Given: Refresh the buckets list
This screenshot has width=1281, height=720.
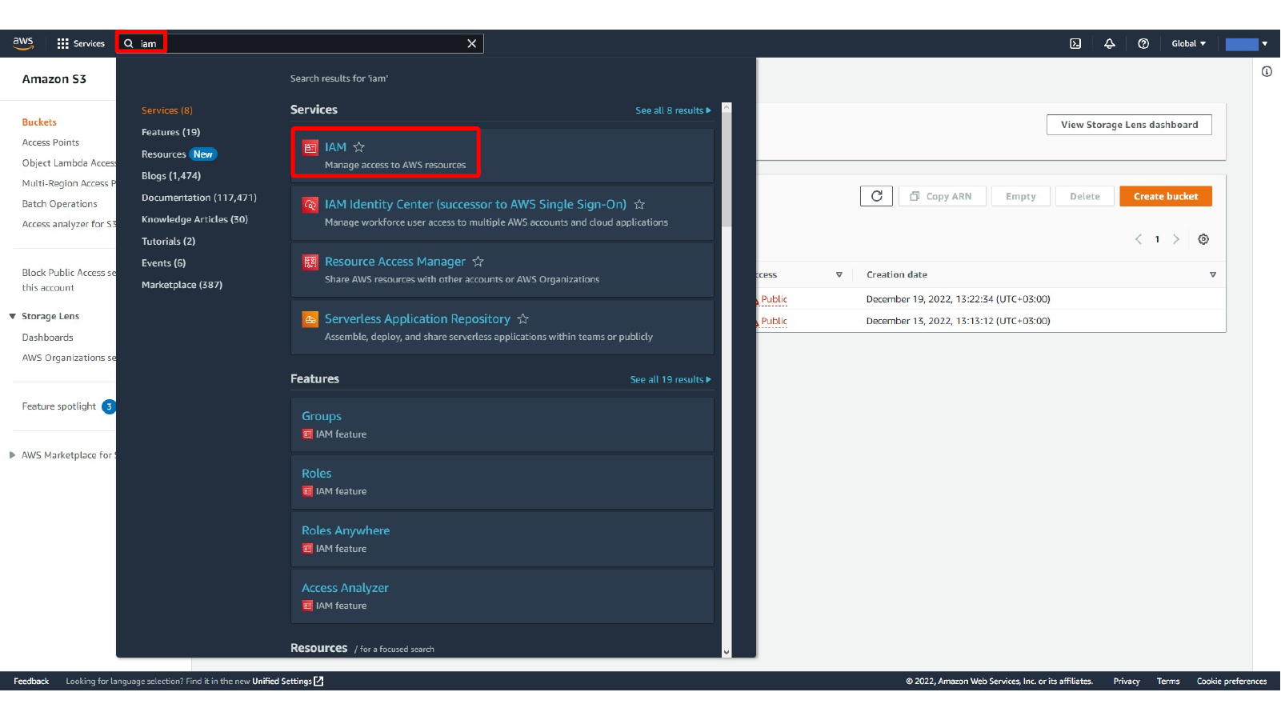Looking at the screenshot, I should coord(876,196).
